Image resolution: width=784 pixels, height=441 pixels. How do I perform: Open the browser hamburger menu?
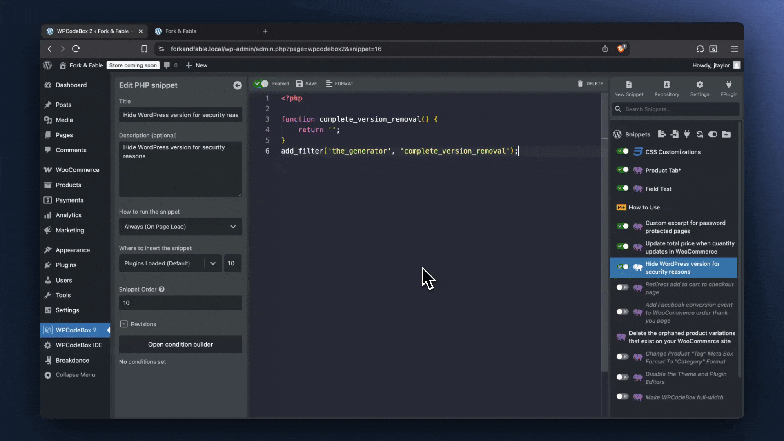tap(734, 49)
